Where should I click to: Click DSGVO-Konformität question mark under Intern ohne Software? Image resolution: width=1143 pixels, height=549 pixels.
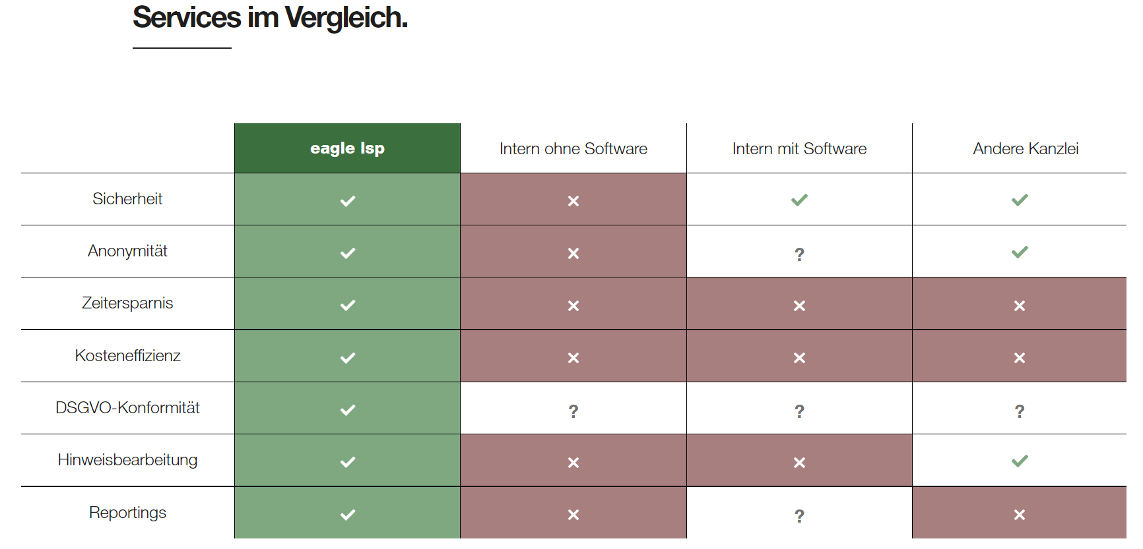click(573, 411)
